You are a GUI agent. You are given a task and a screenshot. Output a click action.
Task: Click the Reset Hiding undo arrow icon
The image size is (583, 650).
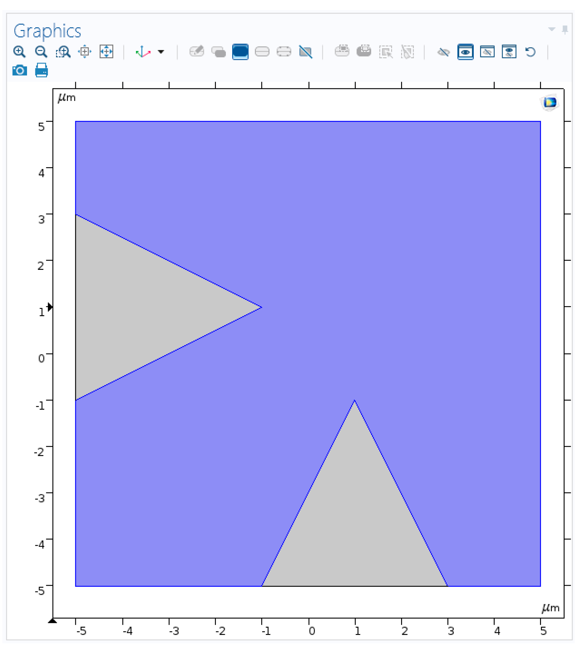tap(530, 52)
